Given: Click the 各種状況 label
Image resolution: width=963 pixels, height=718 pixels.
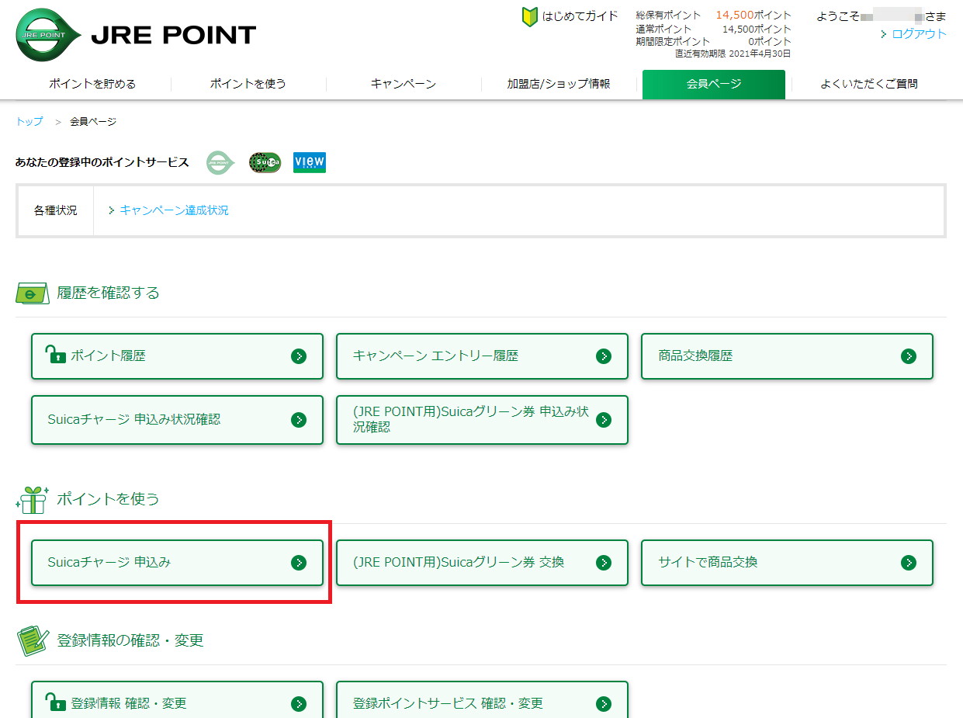Looking at the screenshot, I should click(x=56, y=210).
